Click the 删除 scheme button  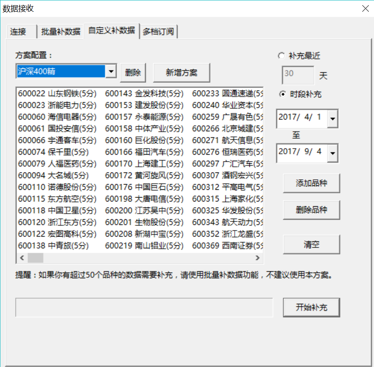(x=133, y=73)
